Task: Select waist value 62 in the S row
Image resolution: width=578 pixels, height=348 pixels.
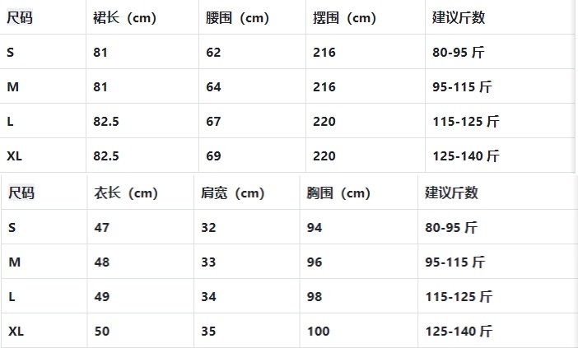Action: point(213,53)
